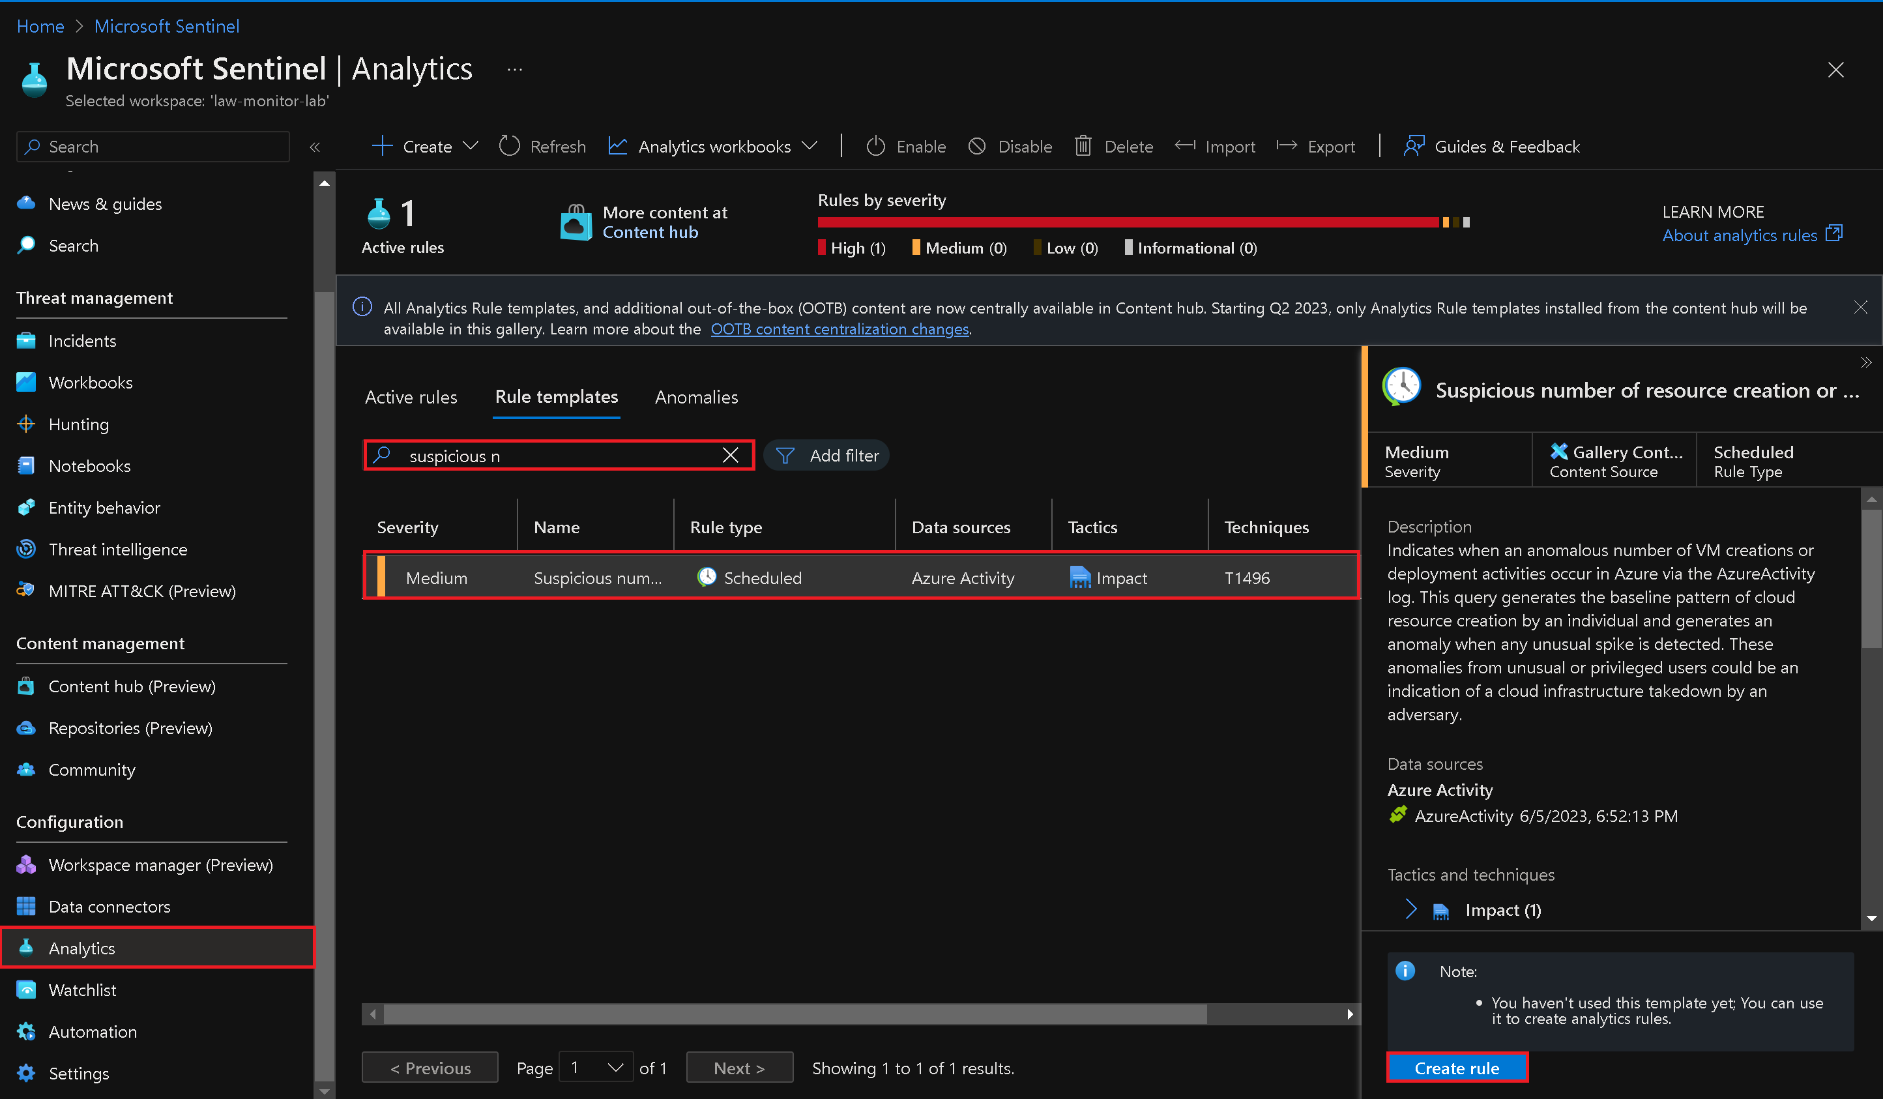Click Export in the toolbar
This screenshot has width=1883, height=1099.
(1316, 147)
